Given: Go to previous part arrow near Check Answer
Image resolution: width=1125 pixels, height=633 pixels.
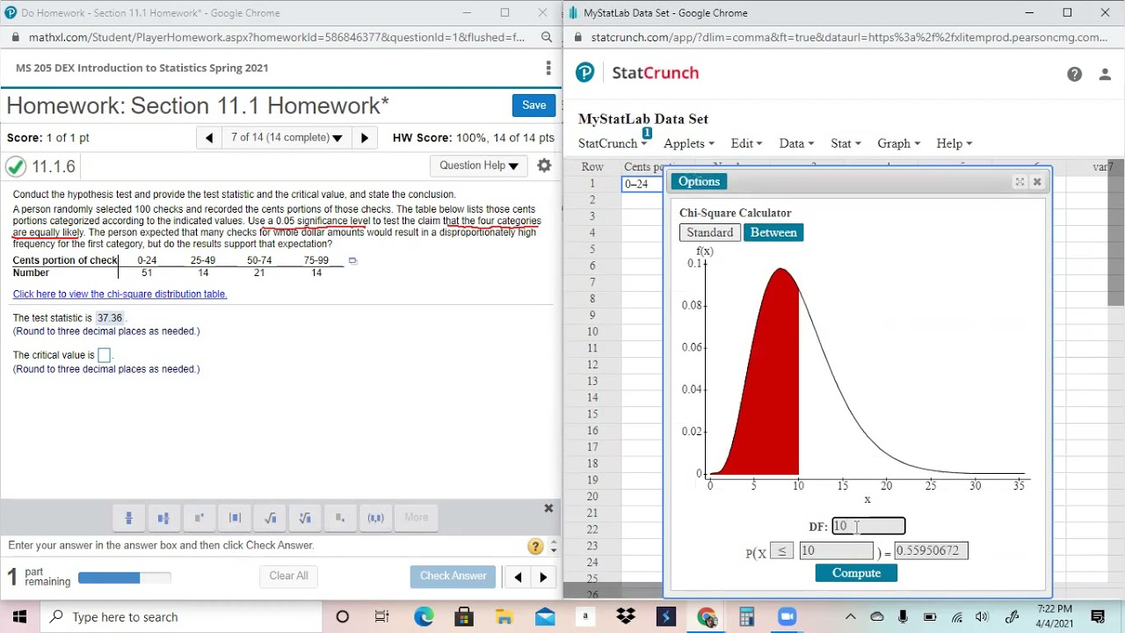Looking at the screenshot, I should [x=518, y=578].
